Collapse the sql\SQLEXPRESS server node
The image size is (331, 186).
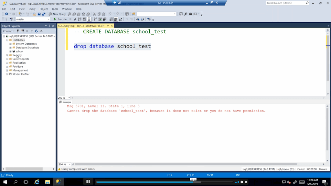4,36
